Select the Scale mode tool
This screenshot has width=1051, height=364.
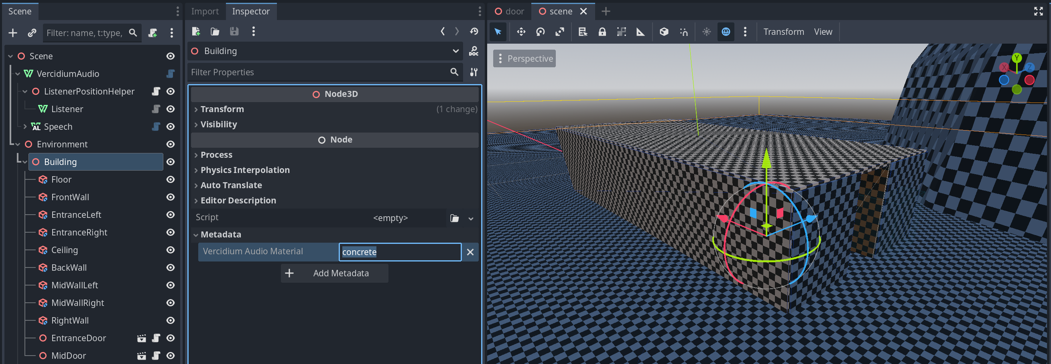click(x=560, y=32)
